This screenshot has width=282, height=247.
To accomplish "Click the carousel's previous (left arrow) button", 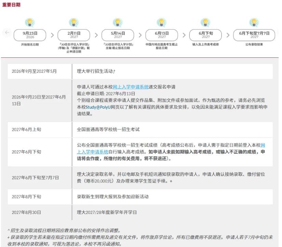I will click(7, 32).
